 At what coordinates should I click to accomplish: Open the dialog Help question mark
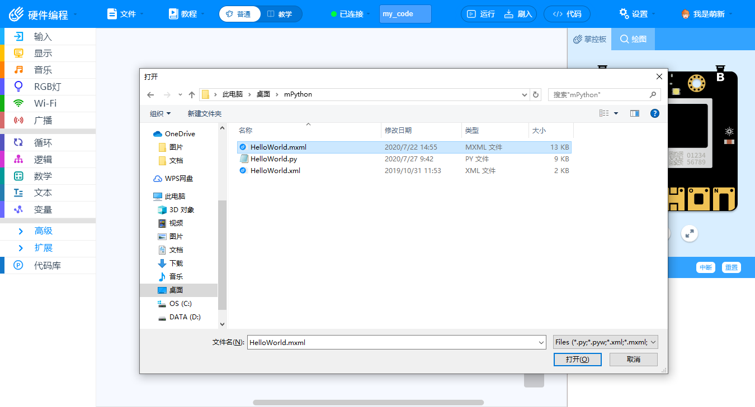pos(655,113)
